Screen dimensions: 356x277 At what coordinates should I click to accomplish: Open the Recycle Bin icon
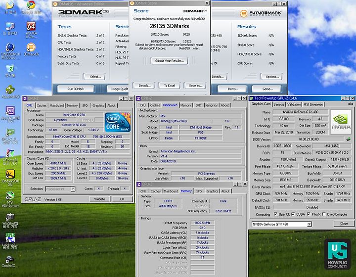(10, 71)
